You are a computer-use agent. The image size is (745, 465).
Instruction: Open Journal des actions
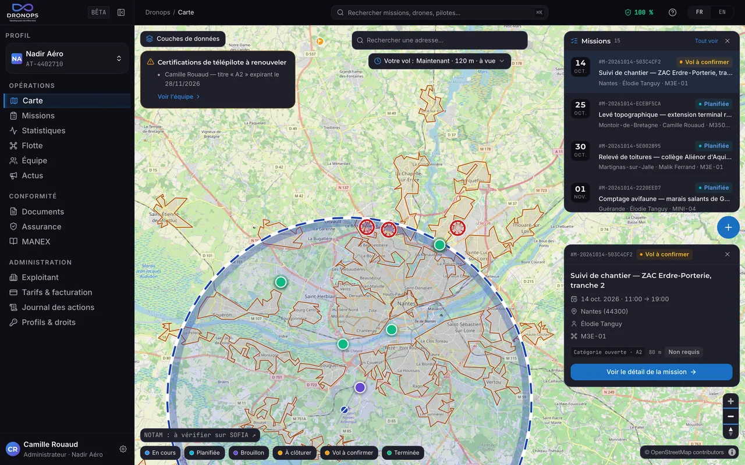(68, 307)
